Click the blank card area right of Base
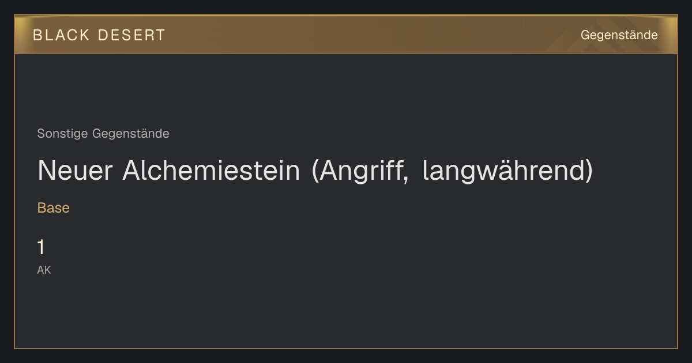Image resolution: width=692 pixels, height=363 pixels. click(x=369, y=208)
